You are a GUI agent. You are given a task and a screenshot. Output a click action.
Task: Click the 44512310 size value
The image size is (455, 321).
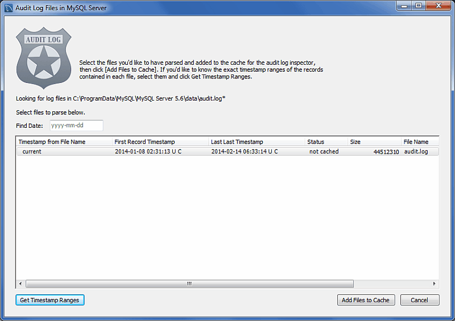point(386,152)
